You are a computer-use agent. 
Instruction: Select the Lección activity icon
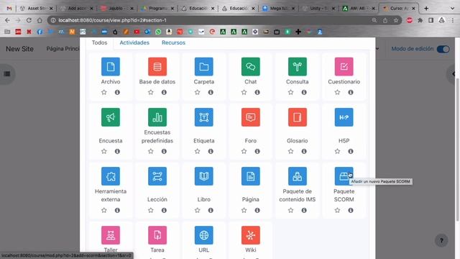coord(157,176)
